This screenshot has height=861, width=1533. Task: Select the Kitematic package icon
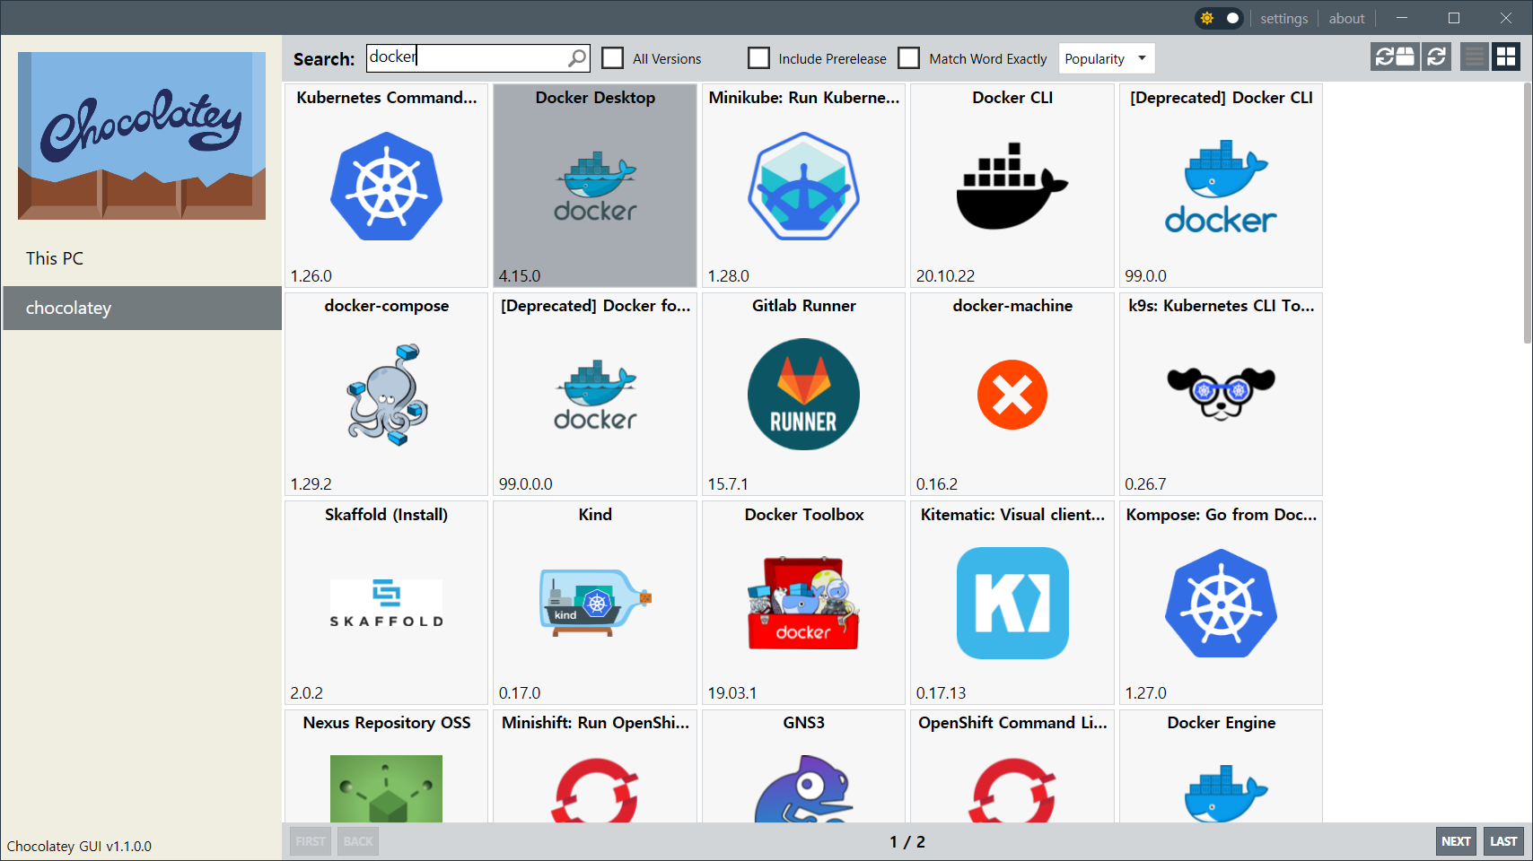1012,604
